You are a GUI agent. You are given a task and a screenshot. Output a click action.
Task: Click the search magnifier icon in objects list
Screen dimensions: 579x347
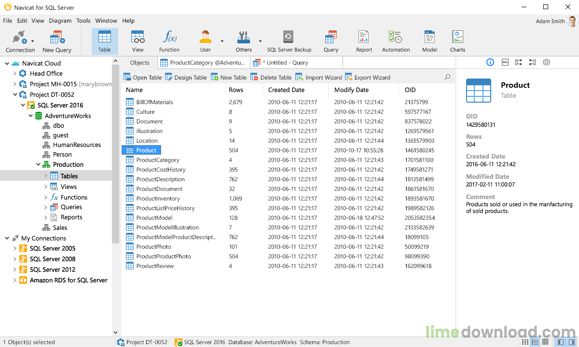coord(447,77)
